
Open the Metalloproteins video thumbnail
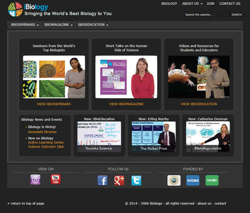[x=208, y=137]
